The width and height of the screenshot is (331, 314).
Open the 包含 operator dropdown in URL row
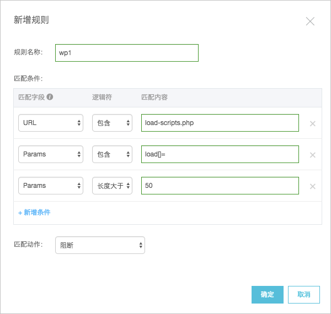pos(113,123)
